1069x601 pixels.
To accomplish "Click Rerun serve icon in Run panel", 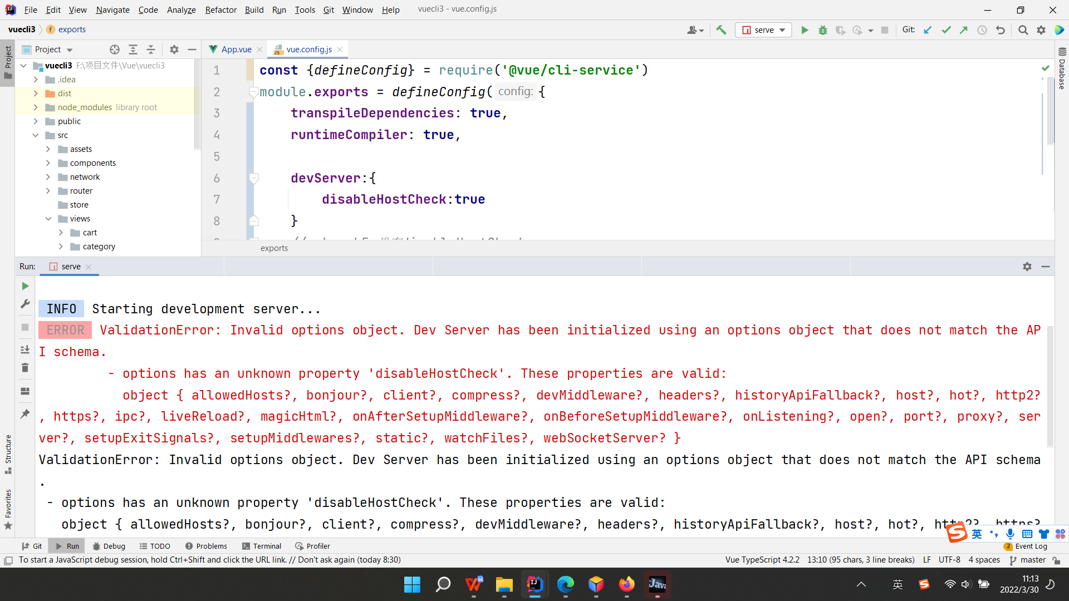I will (x=25, y=286).
